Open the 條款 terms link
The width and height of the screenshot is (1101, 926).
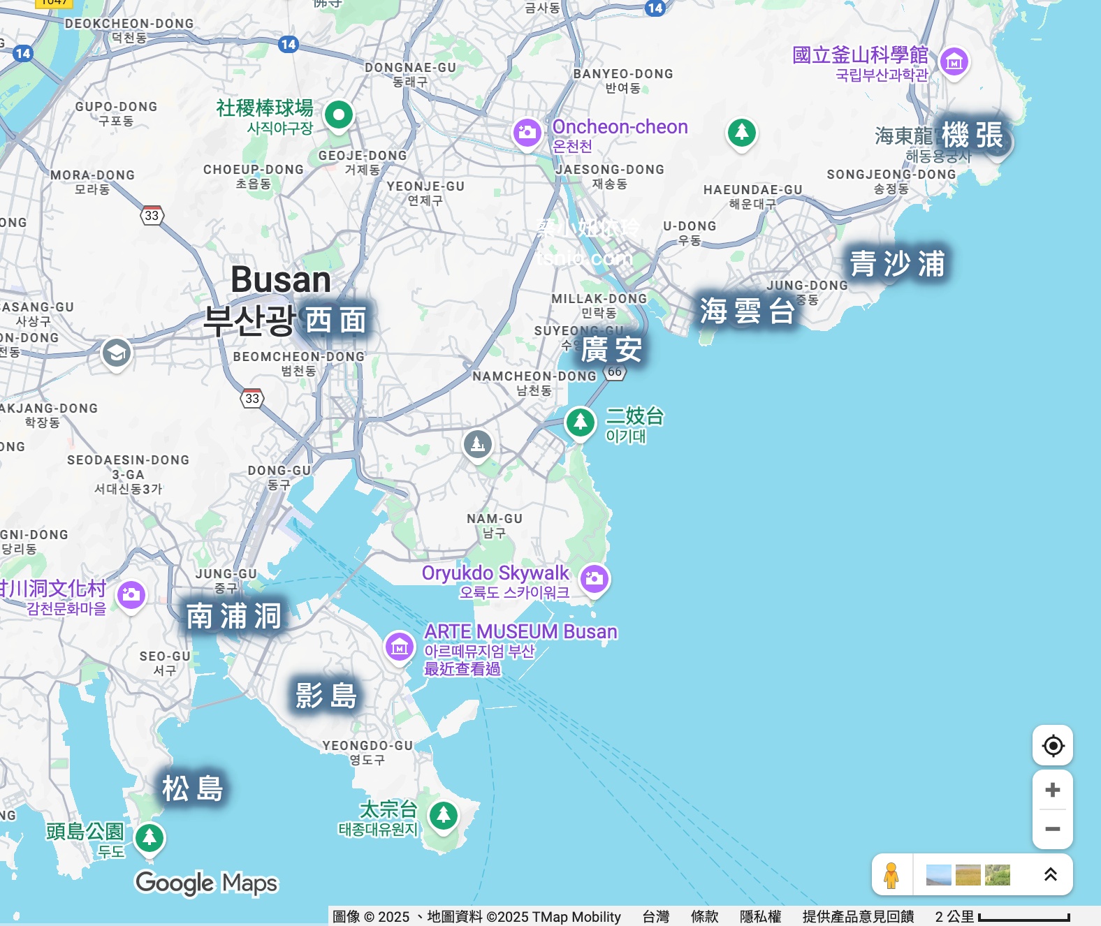[x=704, y=917]
